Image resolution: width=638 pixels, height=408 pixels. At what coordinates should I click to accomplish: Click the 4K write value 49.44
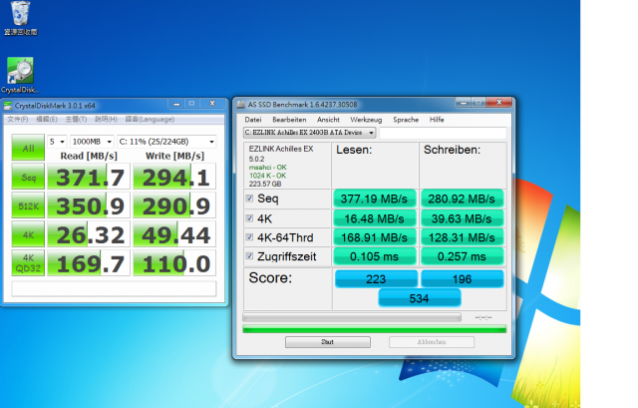(x=174, y=234)
